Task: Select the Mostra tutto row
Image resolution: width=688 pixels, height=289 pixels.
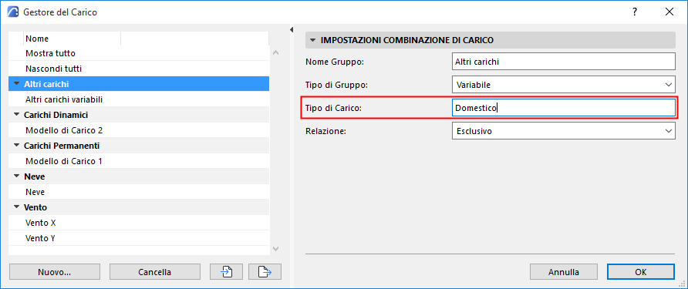Action: tap(139, 53)
